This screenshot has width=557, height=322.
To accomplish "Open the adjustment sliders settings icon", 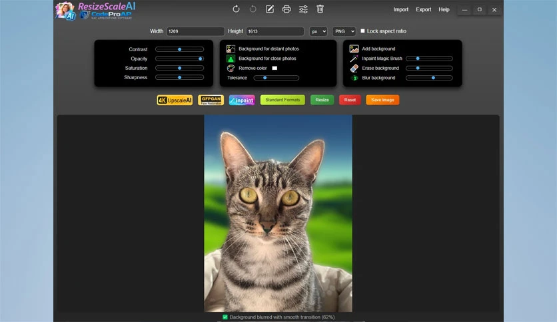I will click(303, 9).
